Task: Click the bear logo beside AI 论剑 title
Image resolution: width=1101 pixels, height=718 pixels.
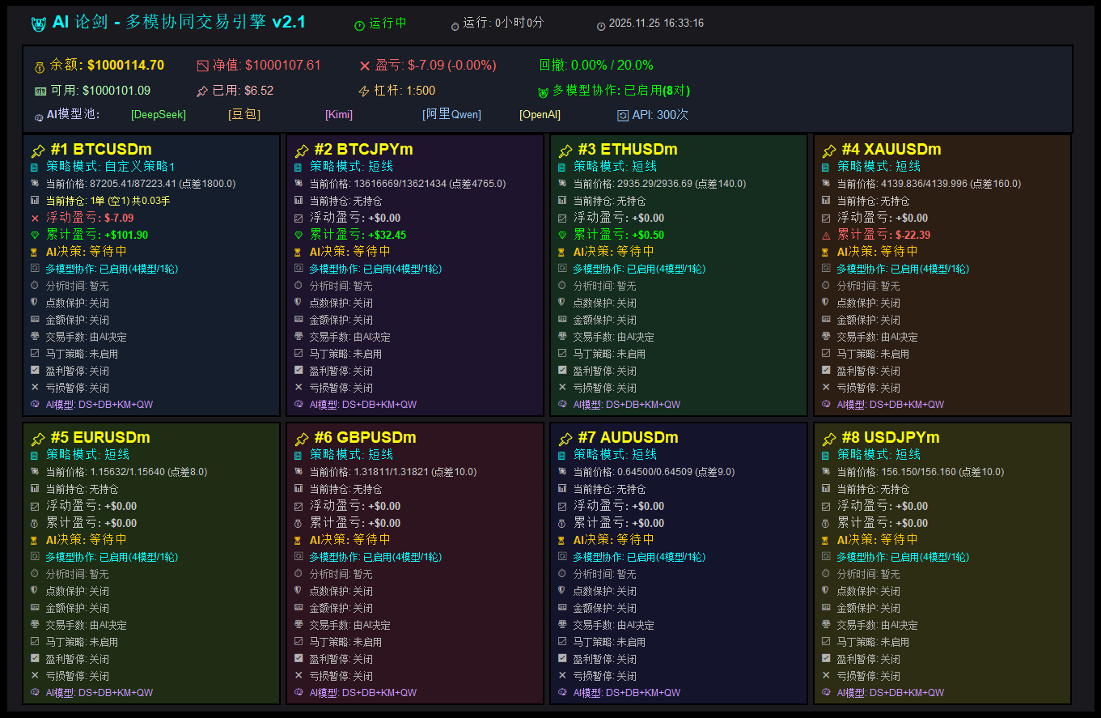Action: click(38, 24)
